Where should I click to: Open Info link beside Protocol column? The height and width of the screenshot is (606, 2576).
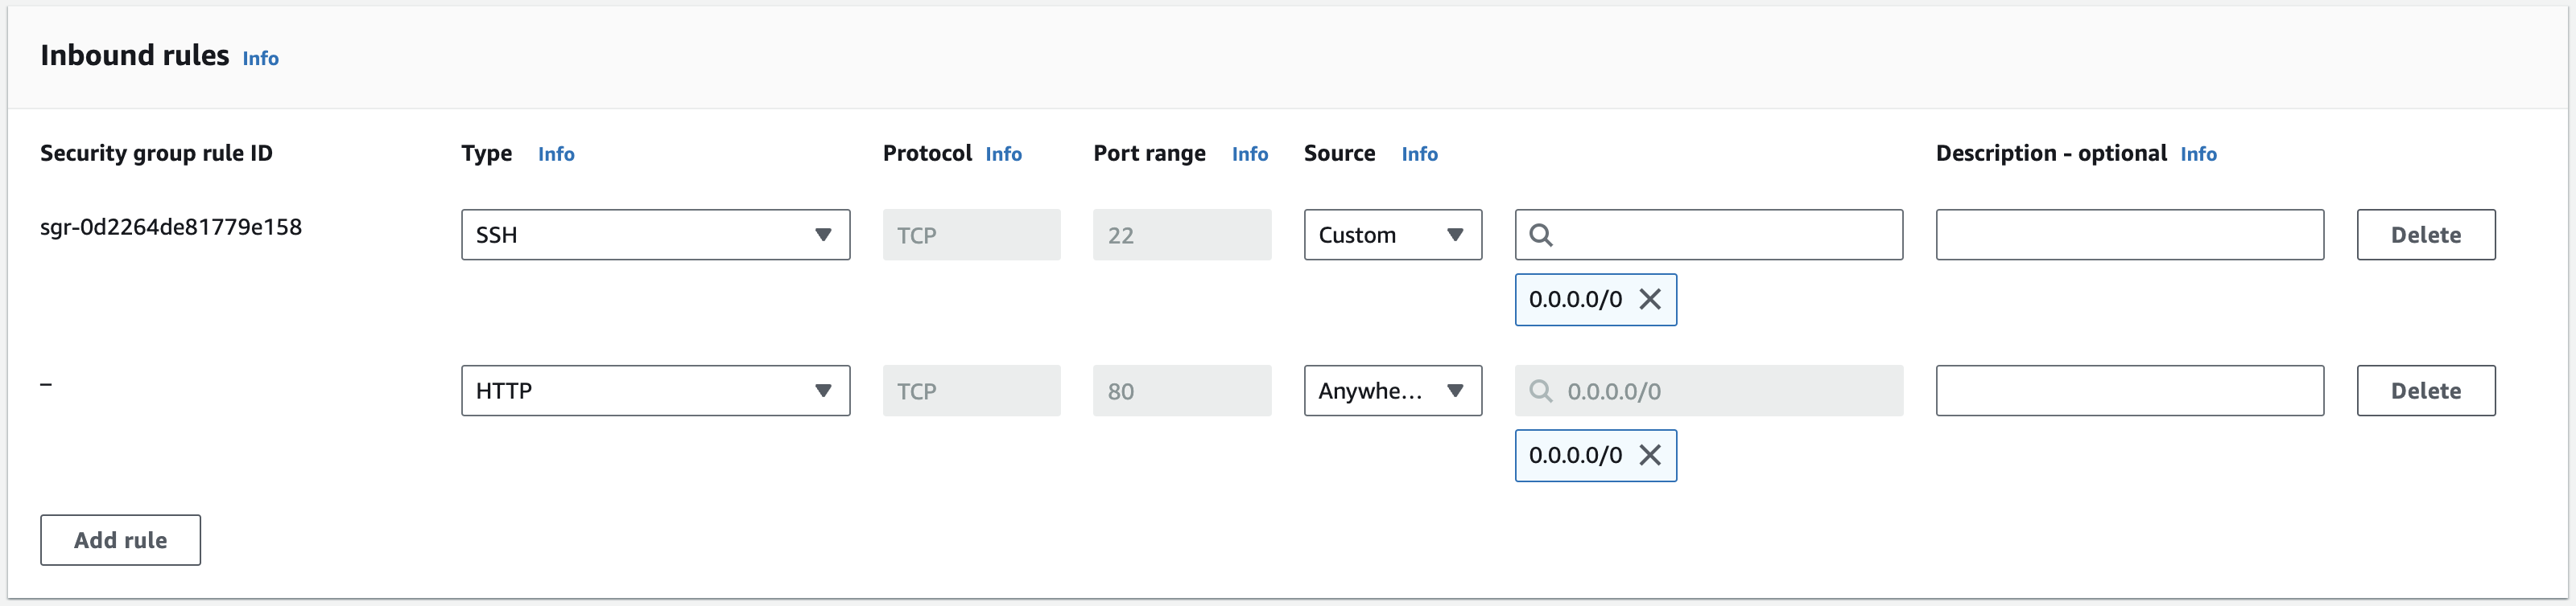(x=1003, y=155)
